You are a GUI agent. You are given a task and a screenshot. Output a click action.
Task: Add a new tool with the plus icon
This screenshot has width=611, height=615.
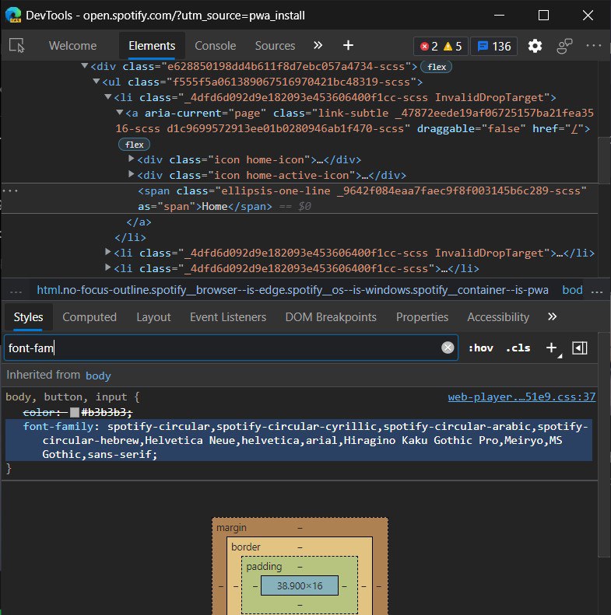coord(348,46)
